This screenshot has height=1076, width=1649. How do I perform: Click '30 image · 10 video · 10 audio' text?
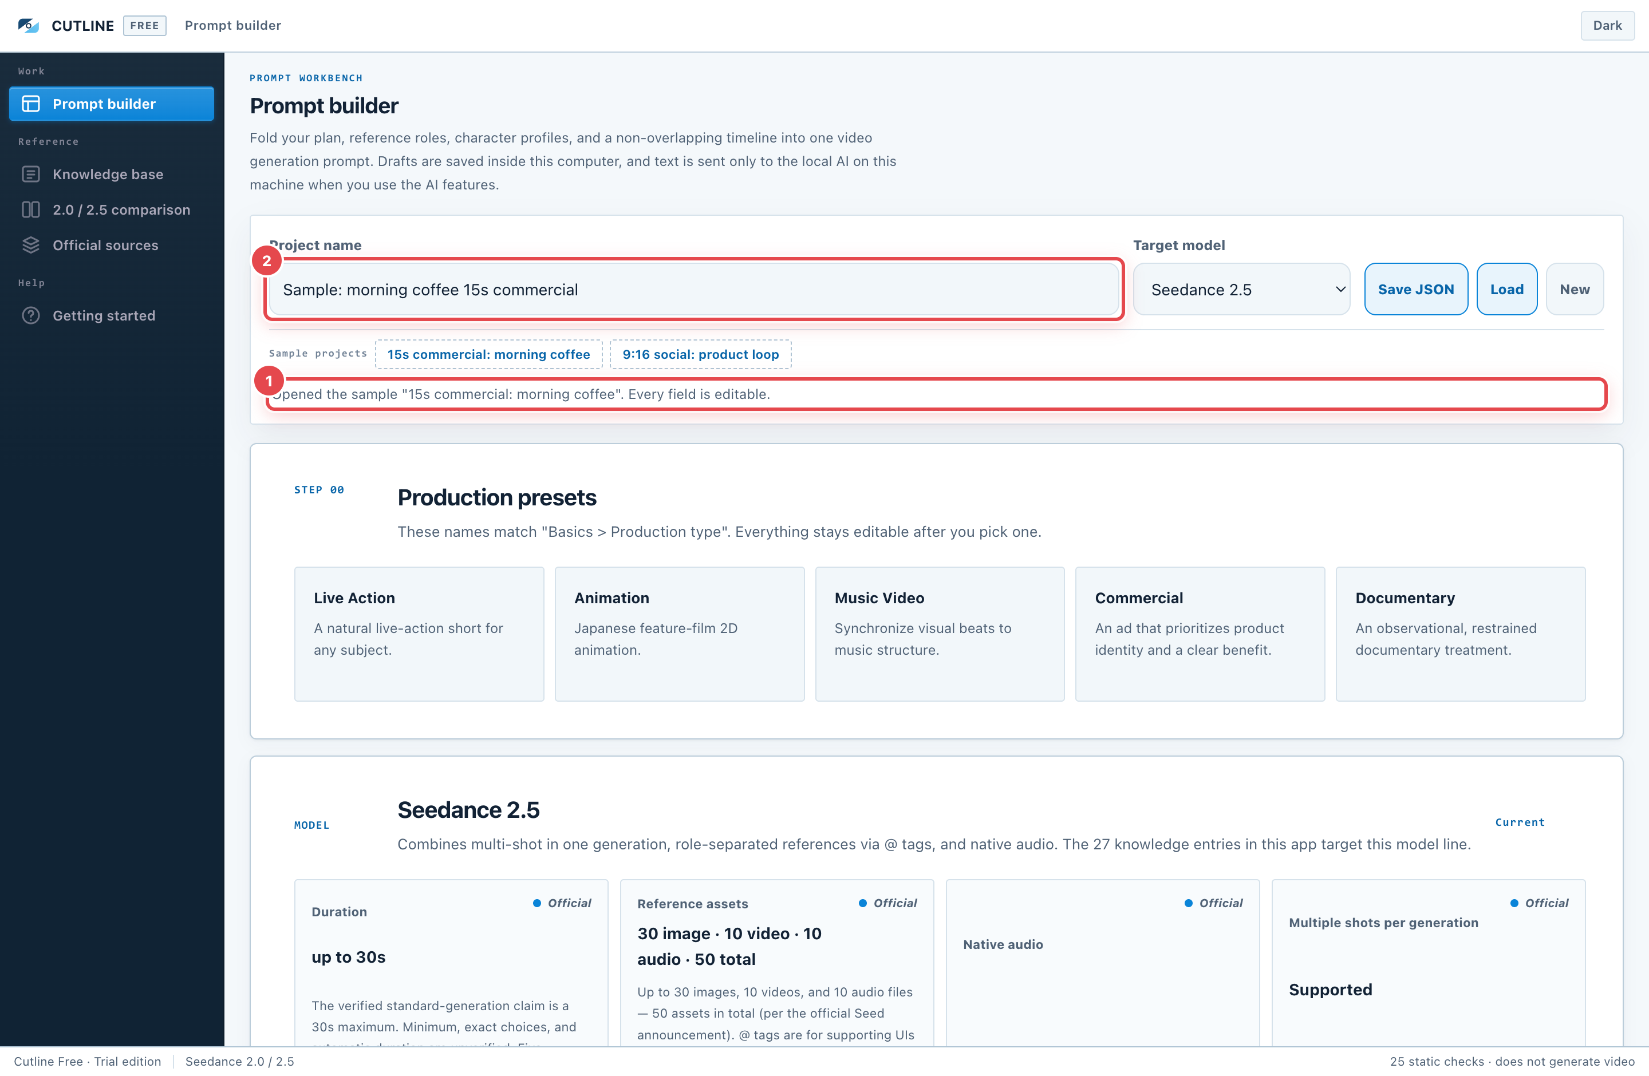click(729, 946)
